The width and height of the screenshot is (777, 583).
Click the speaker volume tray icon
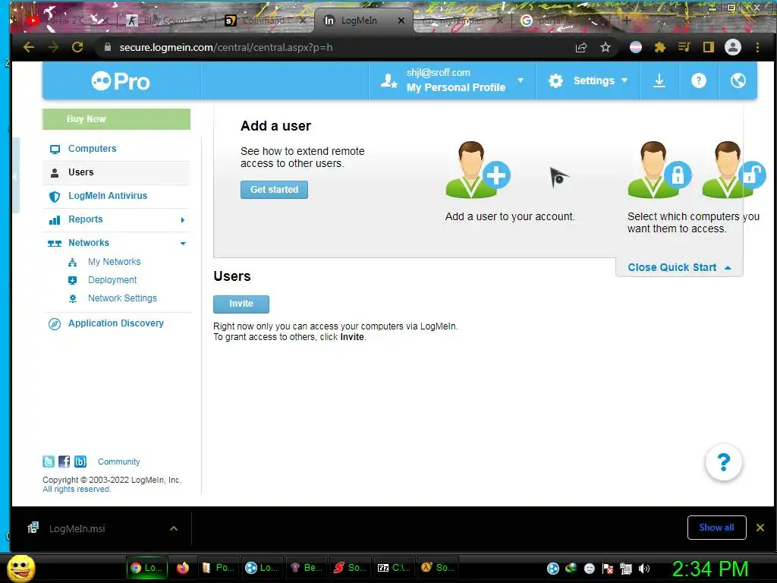coord(643,569)
